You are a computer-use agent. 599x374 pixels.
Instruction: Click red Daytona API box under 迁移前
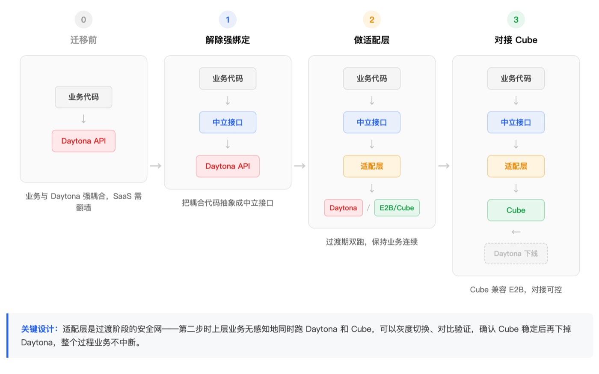pos(83,141)
